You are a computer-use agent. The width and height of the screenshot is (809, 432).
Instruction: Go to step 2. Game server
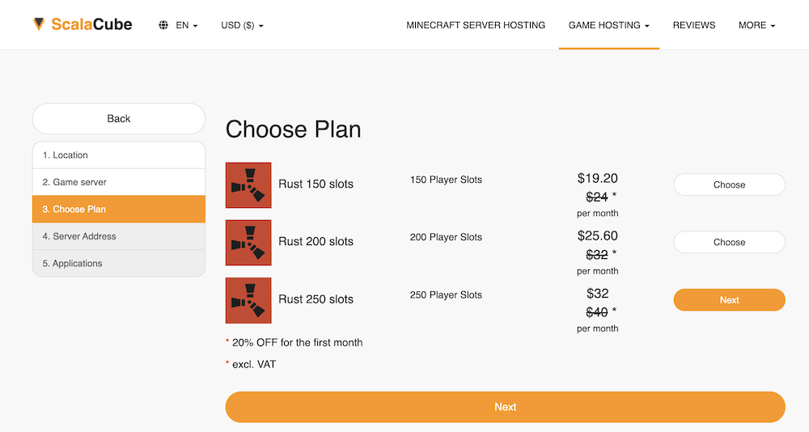pos(119,182)
